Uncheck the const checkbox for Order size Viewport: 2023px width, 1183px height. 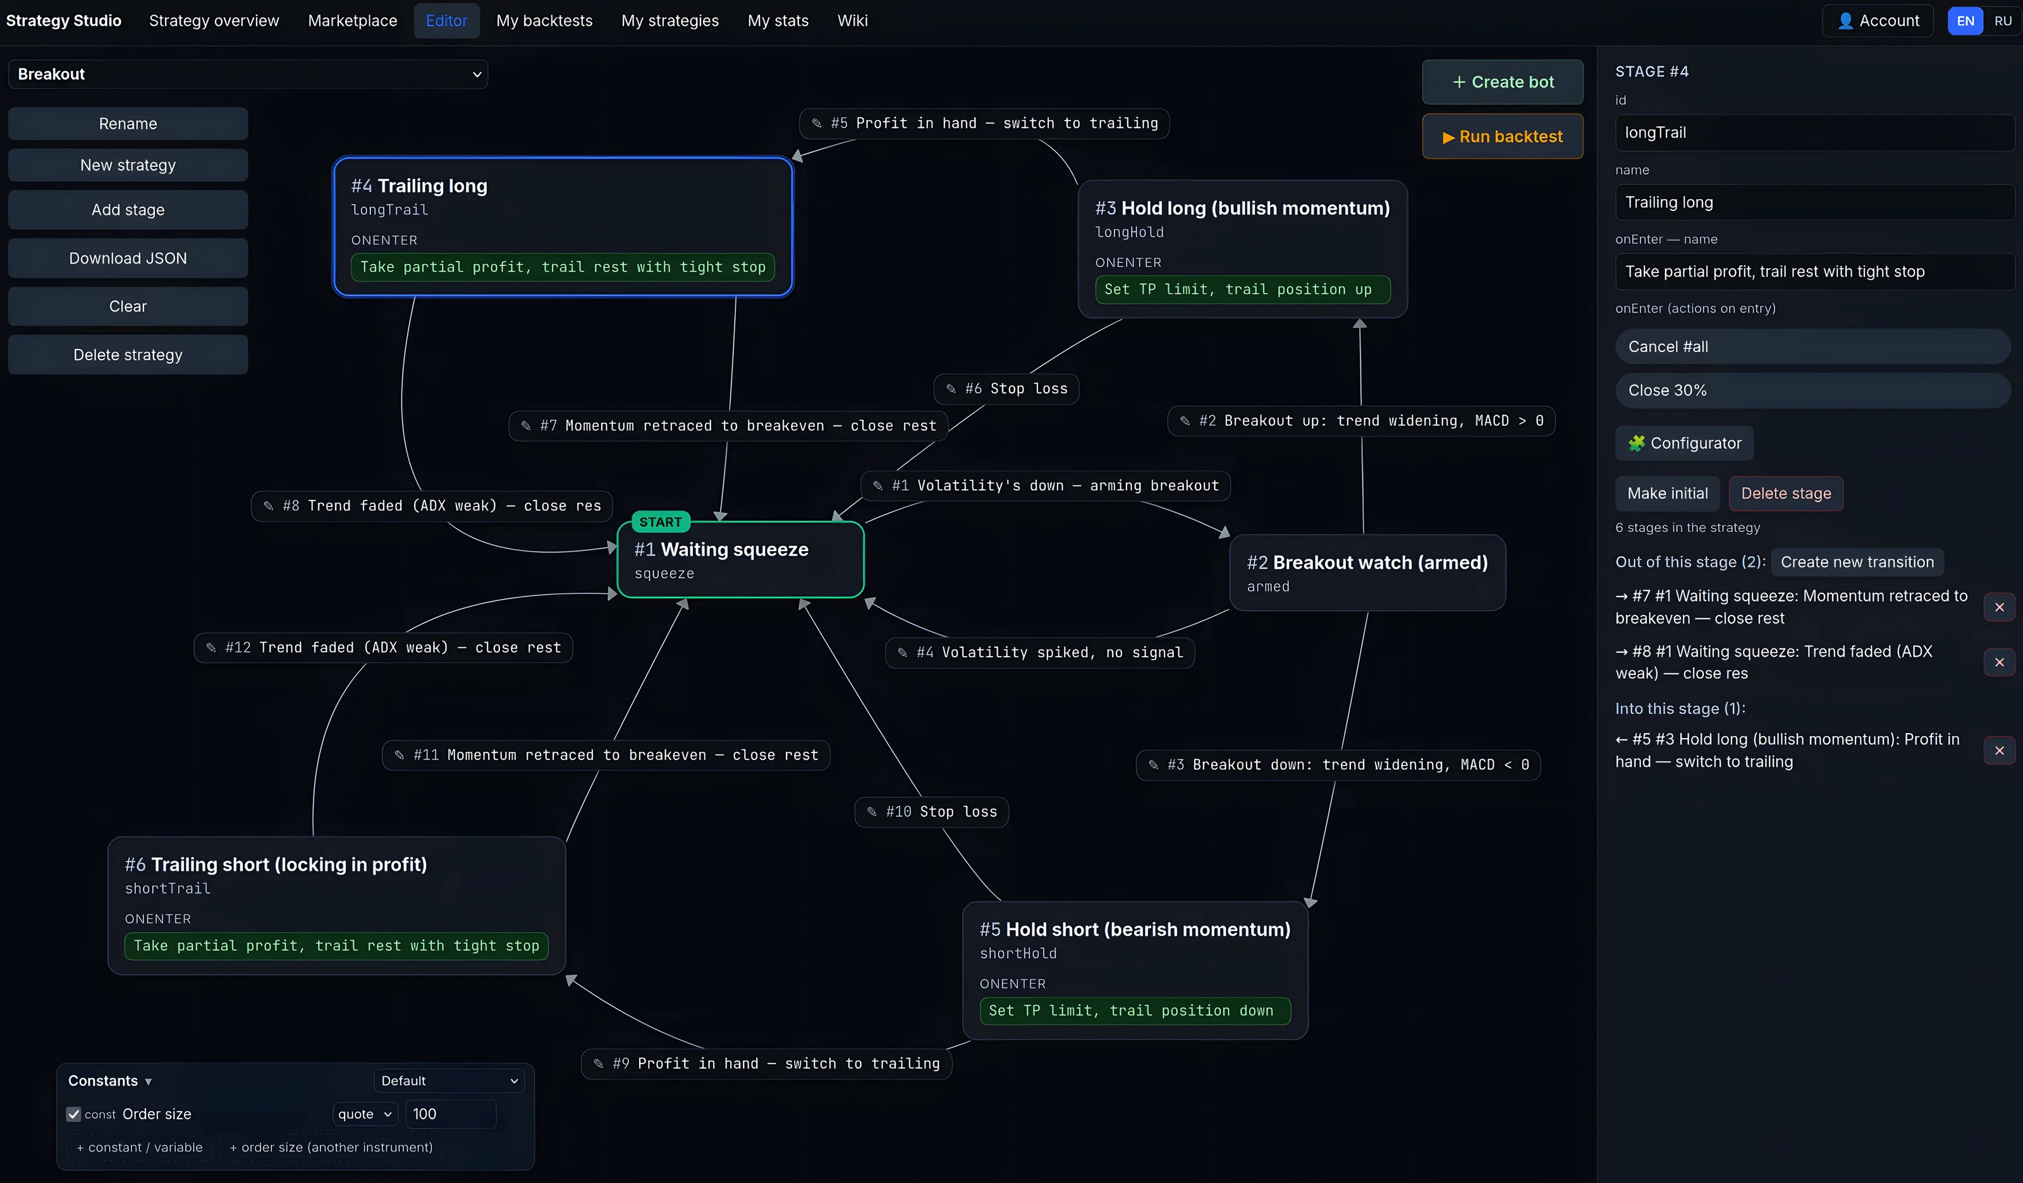point(74,1114)
